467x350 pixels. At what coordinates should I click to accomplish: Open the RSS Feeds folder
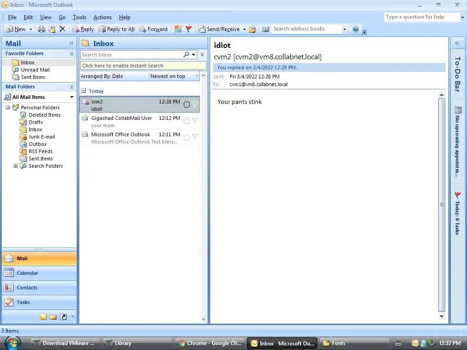coord(41,151)
